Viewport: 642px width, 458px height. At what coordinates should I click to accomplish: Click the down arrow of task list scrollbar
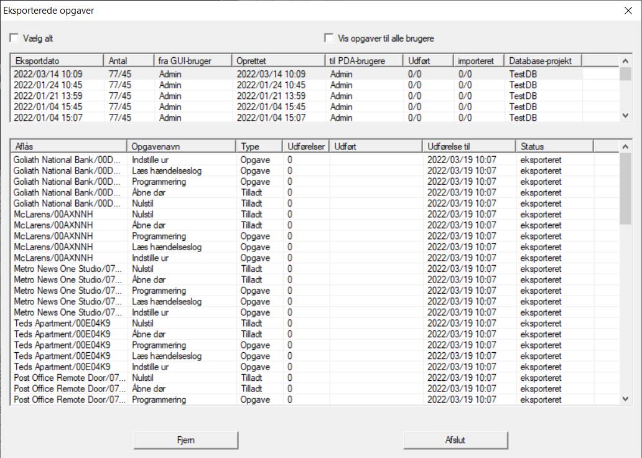(625, 399)
